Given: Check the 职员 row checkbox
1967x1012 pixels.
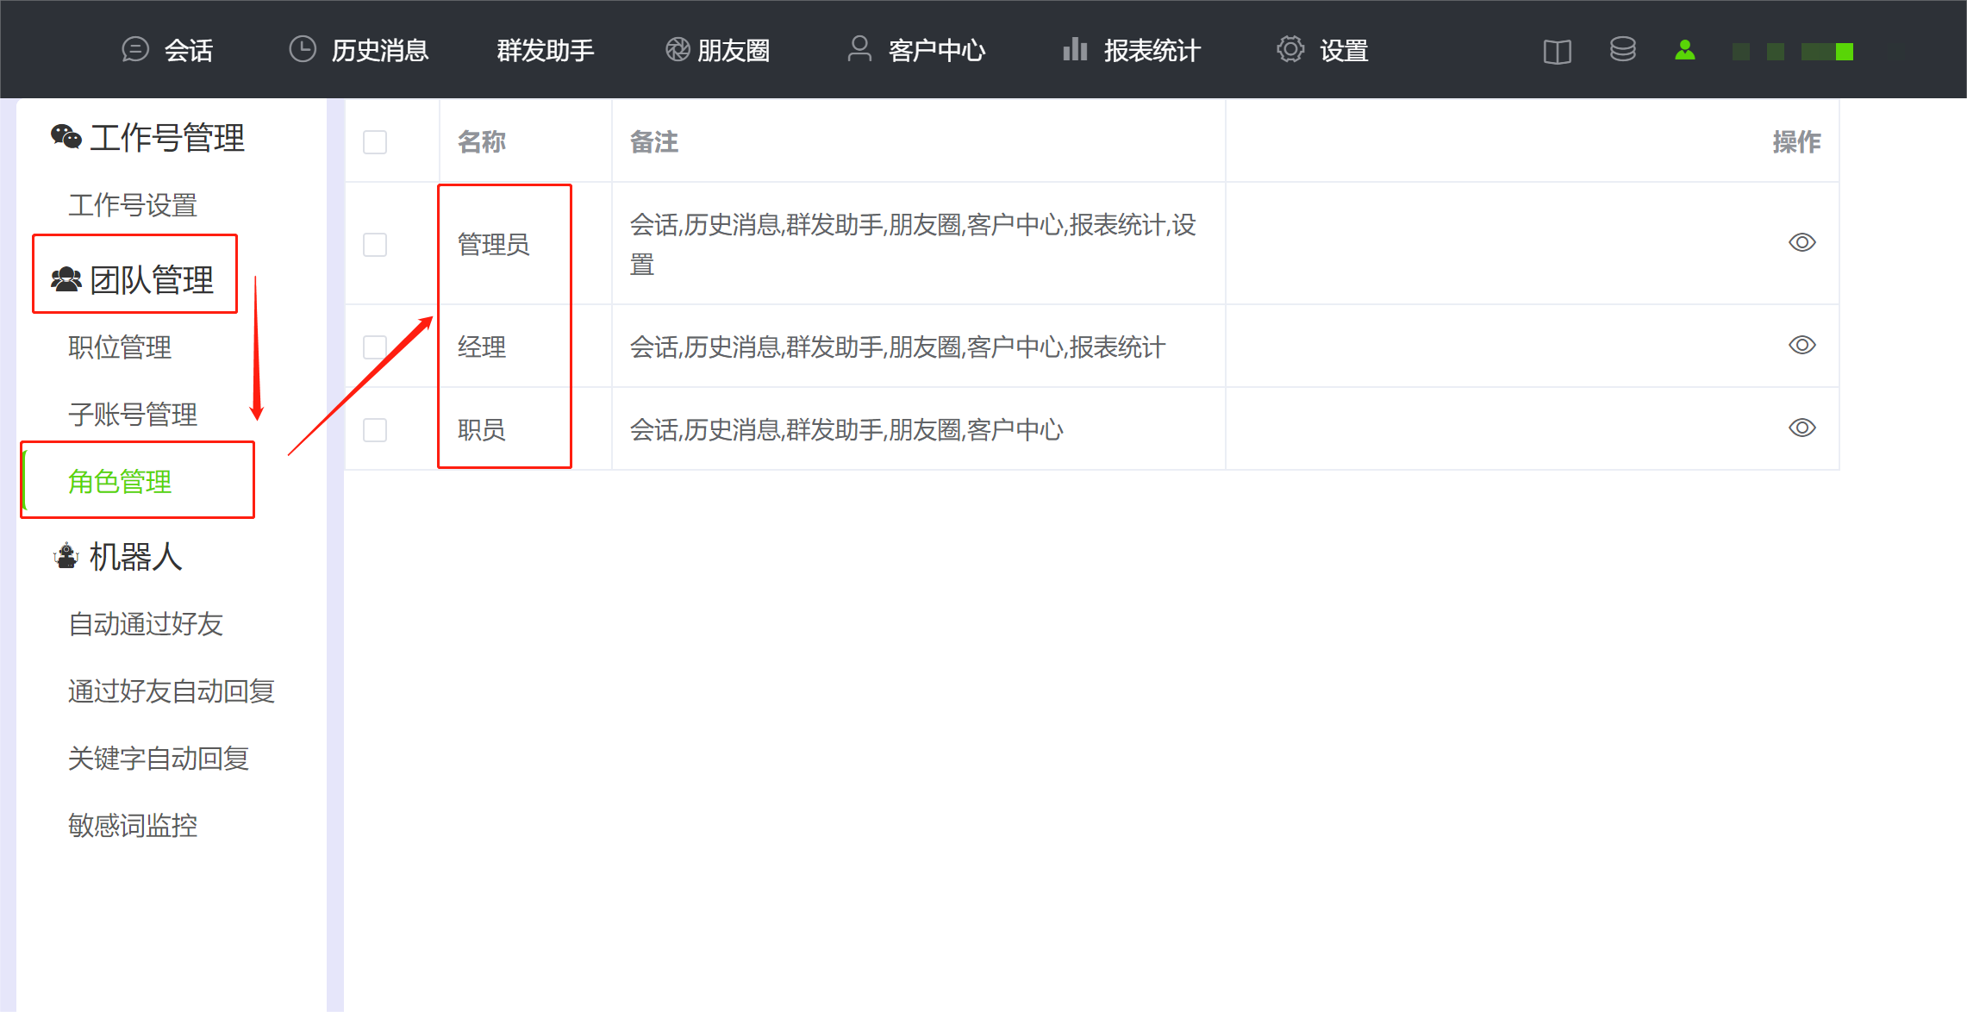Looking at the screenshot, I should coord(375,430).
